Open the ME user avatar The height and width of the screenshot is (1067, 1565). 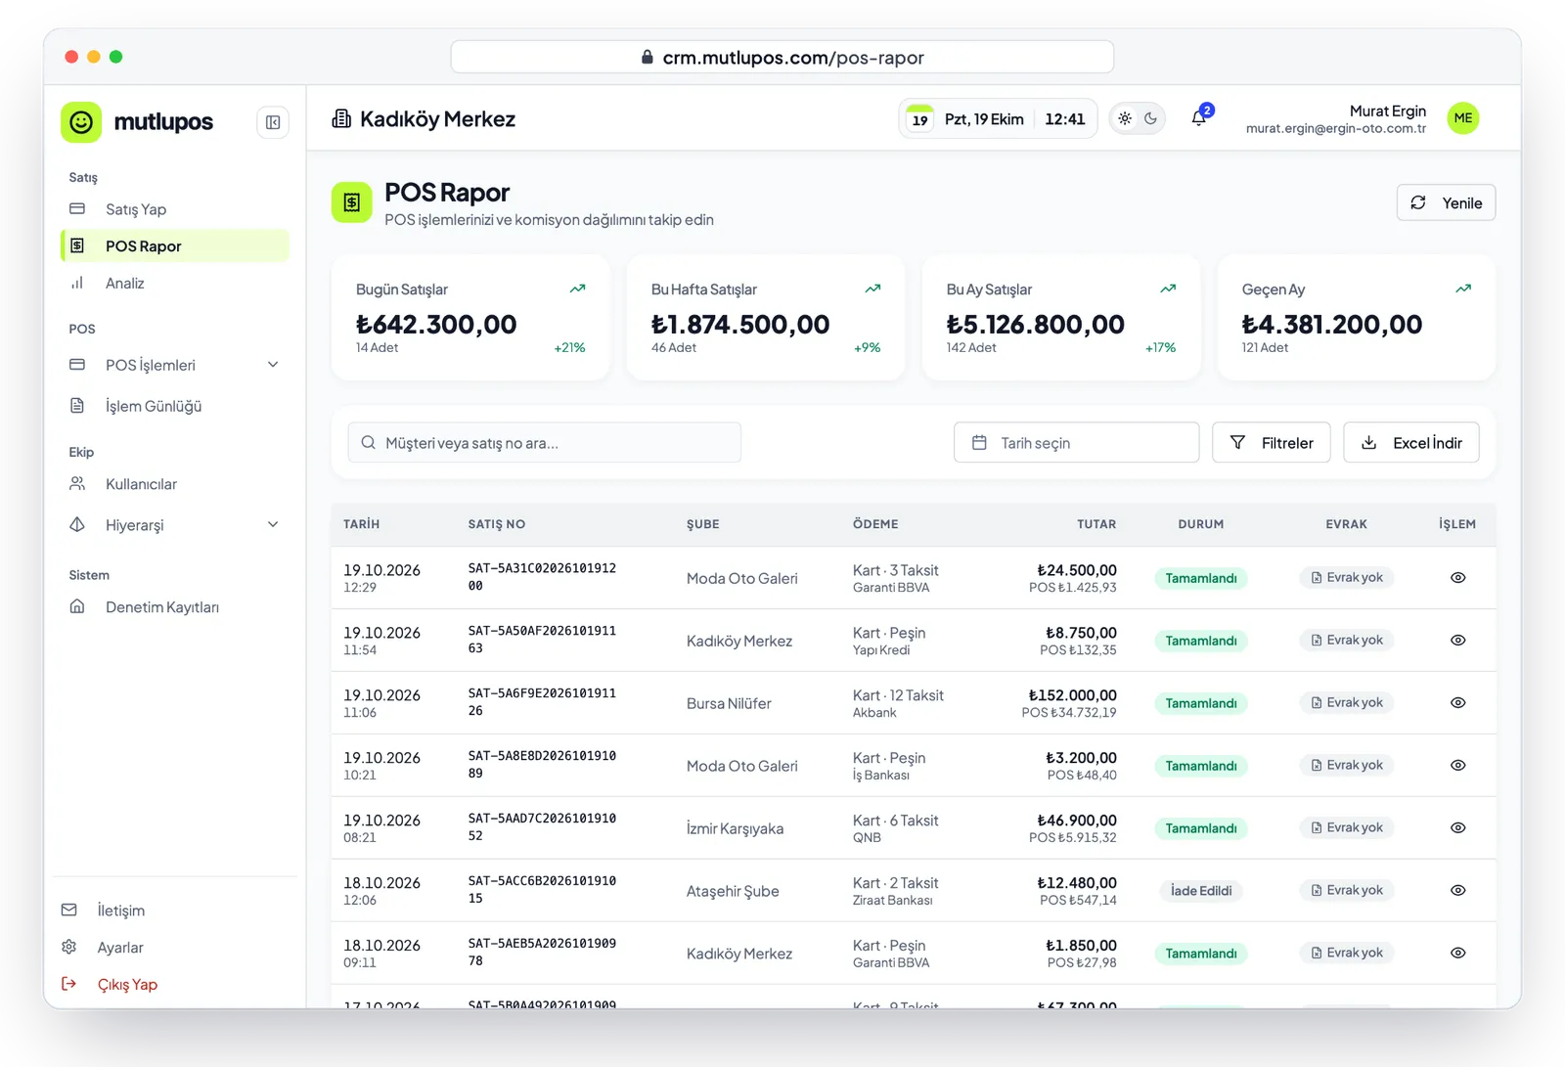(1462, 118)
